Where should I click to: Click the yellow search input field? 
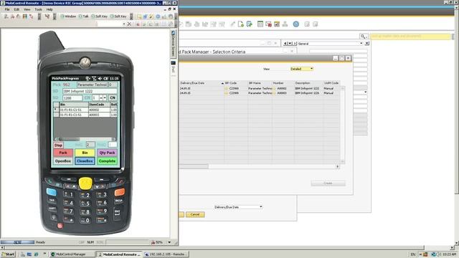click(410, 37)
